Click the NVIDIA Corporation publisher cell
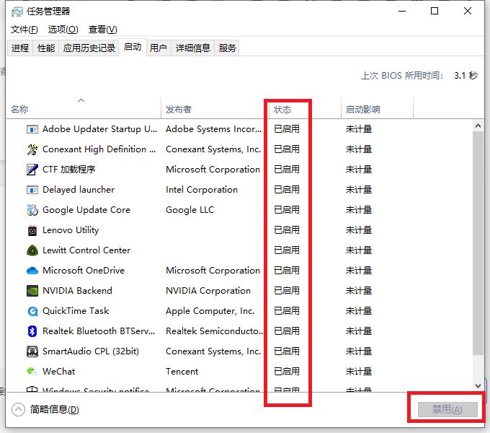490x433 pixels. 208,291
